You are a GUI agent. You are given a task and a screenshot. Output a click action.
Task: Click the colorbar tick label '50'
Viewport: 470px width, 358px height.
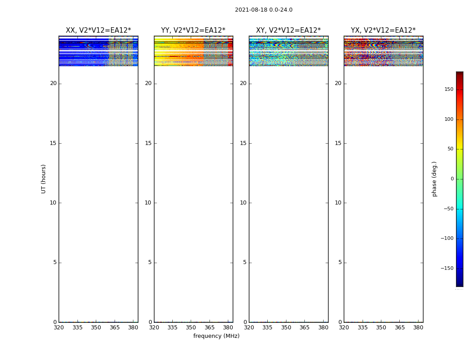[450, 149]
